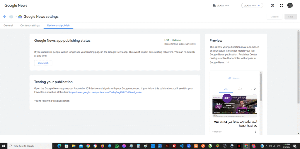The image size is (300, 149).
Task: Open Microsoft Store from the taskbar
Action: (x=67, y=146)
